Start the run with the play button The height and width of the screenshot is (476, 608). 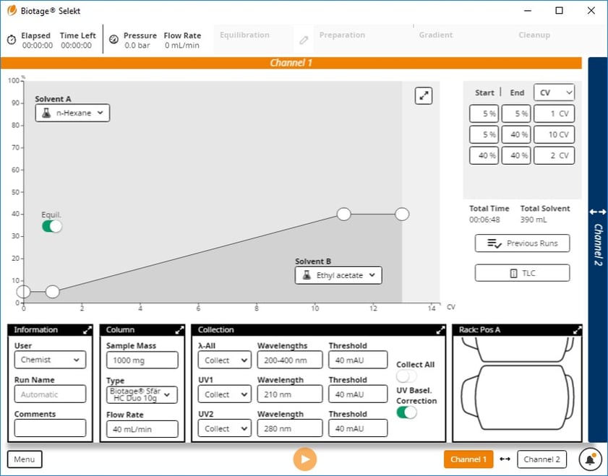[305, 459]
